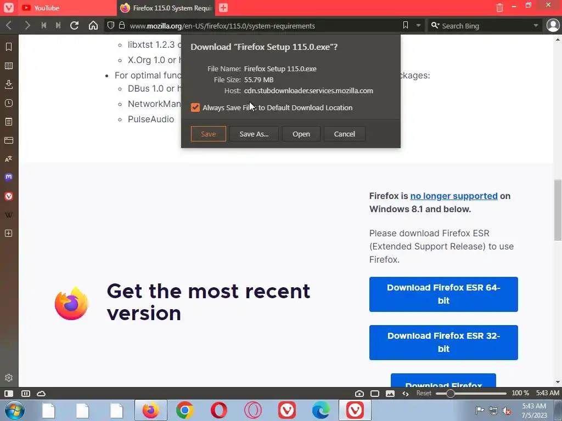The image size is (562, 421).
Task: Open the Downloads side panel
Action: (x=9, y=84)
